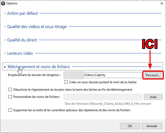Click the Aide help button
Screen dimensions: 166x133
[153, 97]
